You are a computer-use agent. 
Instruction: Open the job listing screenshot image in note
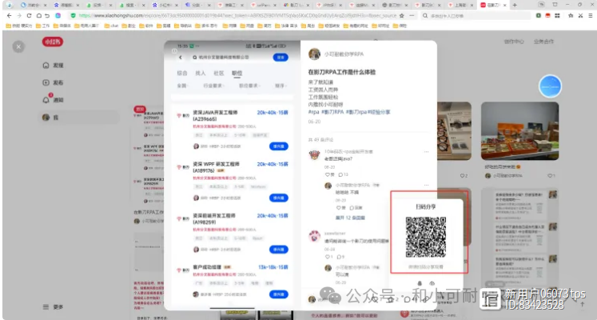pyautogui.click(x=233, y=175)
